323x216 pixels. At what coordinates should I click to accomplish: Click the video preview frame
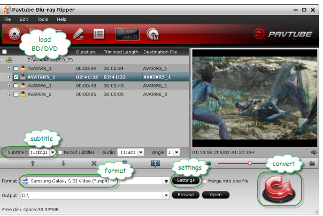tap(255, 98)
